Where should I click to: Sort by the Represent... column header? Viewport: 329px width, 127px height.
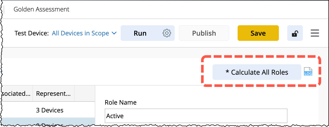[53, 94]
